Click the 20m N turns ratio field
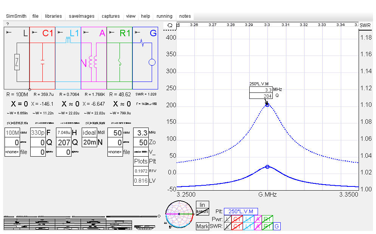 click(x=89, y=142)
